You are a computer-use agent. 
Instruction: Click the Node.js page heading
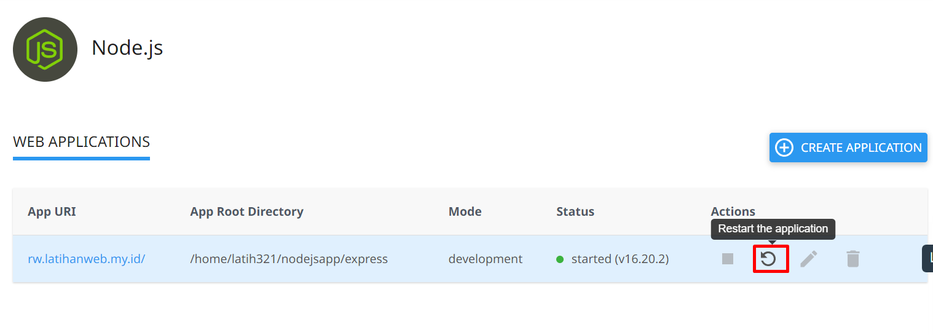pyautogui.click(x=127, y=47)
